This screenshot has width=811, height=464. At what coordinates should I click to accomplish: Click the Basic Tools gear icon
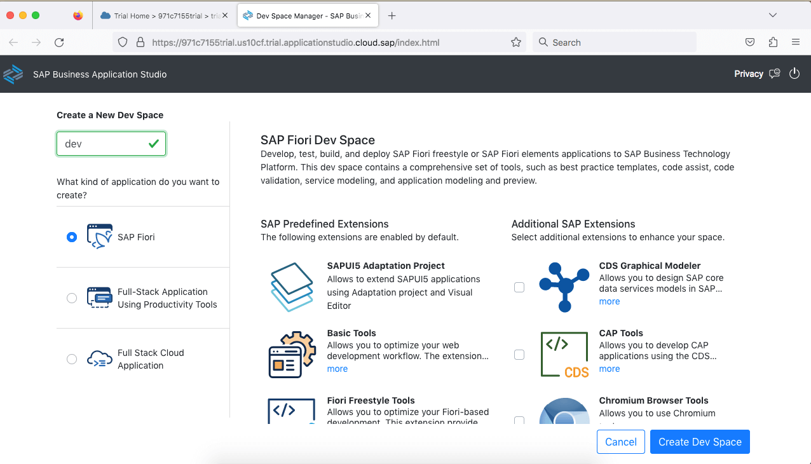(292, 354)
